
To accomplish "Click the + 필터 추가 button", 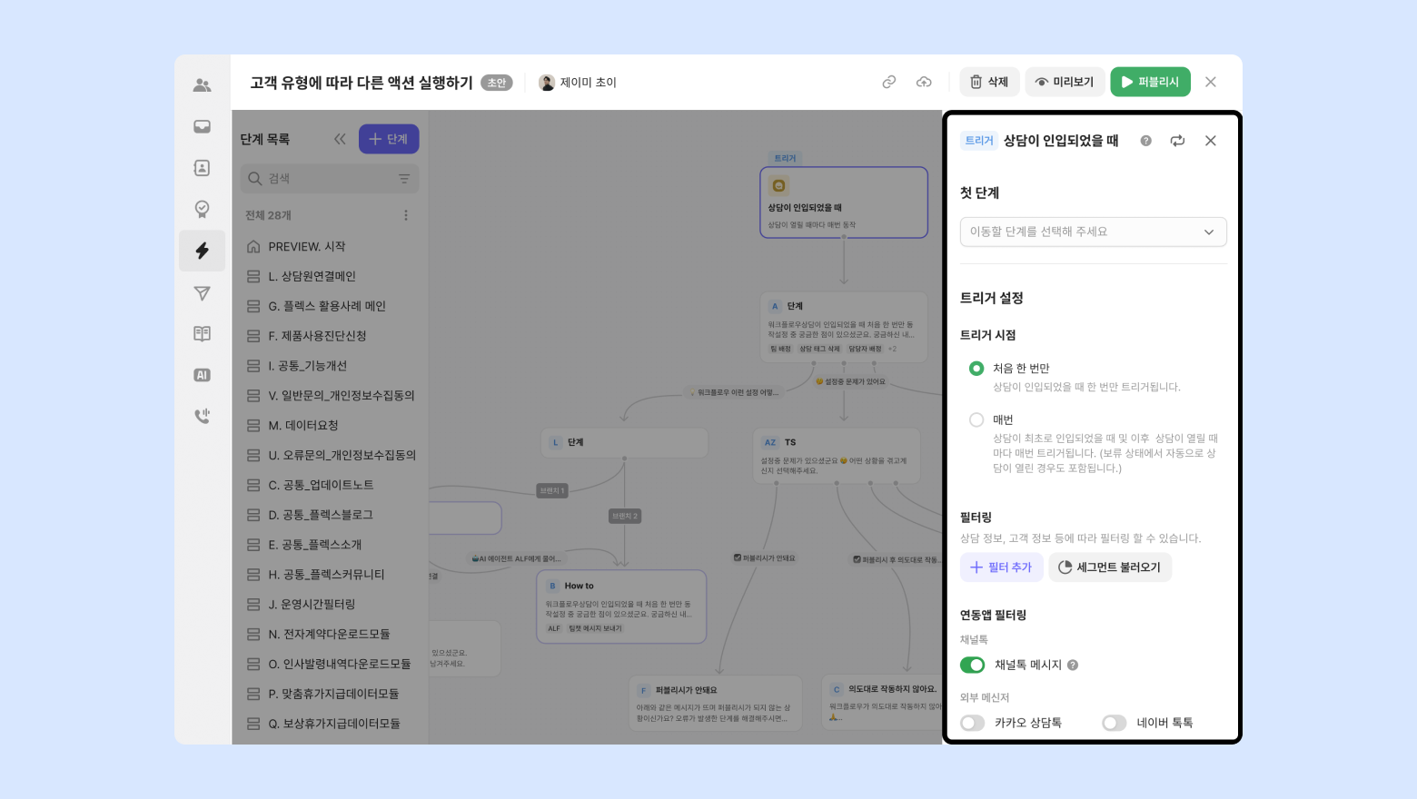I will [1001, 567].
